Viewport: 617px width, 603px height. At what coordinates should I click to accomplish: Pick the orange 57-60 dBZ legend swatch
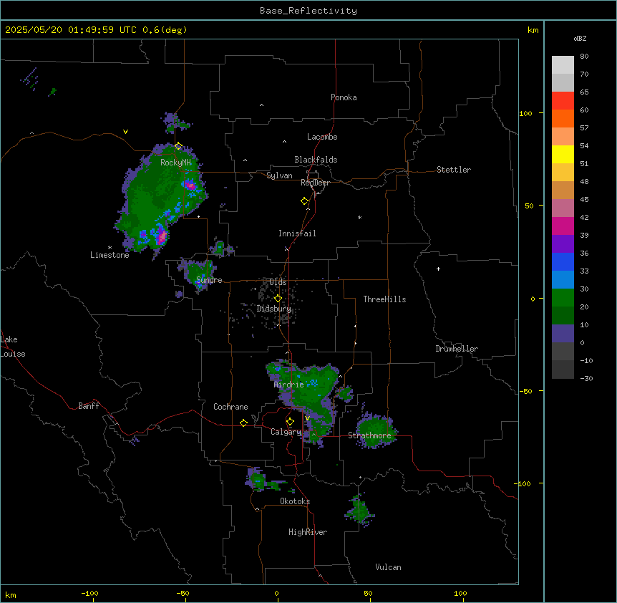tap(563, 118)
